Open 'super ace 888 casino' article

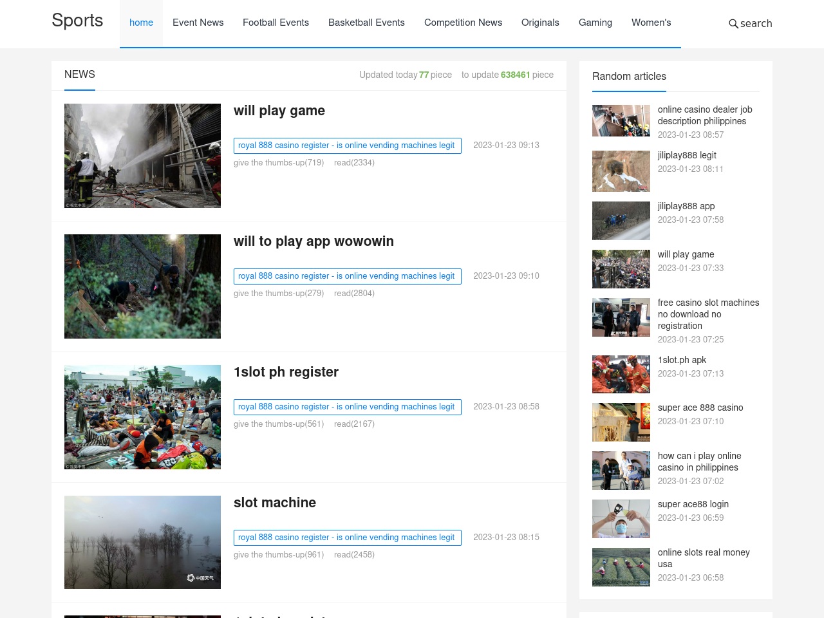700,407
